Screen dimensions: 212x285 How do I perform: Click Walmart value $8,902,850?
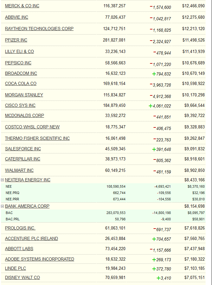[x=195, y=171]
